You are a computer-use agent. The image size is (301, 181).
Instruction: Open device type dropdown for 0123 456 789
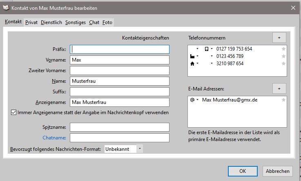[212, 56]
